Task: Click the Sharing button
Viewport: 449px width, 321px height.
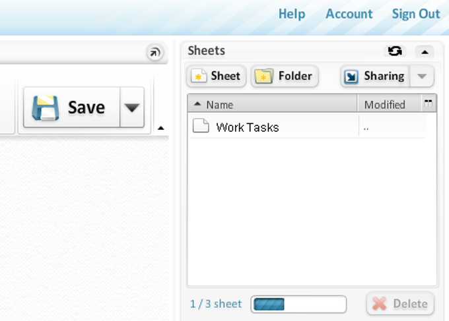Action: click(x=375, y=76)
